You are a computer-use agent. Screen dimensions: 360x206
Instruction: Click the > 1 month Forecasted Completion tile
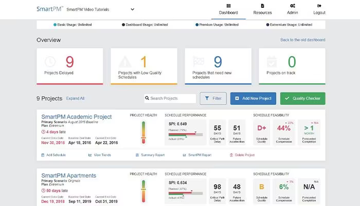pos(309,132)
